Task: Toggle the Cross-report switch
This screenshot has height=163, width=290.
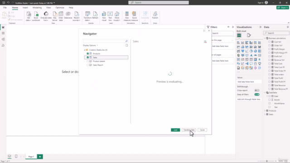Action: coord(257,91)
